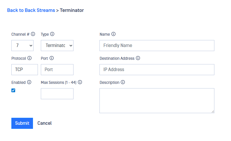Click Max Sessions info icon
This screenshot has width=231, height=141.
click(80, 82)
